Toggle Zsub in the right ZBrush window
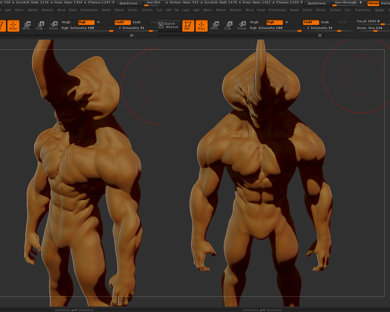The width and height of the screenshot is (390, 312). (328, 22)
